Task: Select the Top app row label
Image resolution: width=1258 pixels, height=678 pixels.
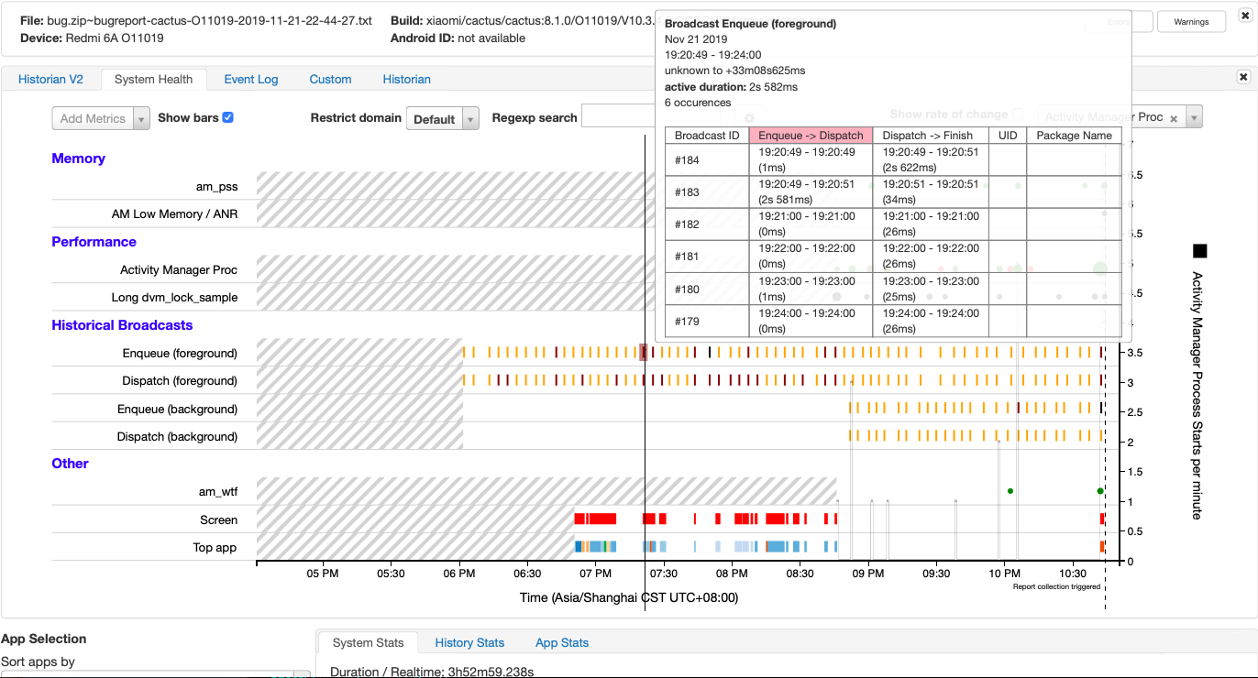Action: click(x=215, y=548)
